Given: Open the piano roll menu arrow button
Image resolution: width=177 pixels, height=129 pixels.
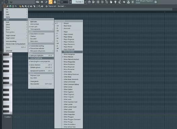Looking at the screenshot, I should (5, 6).
